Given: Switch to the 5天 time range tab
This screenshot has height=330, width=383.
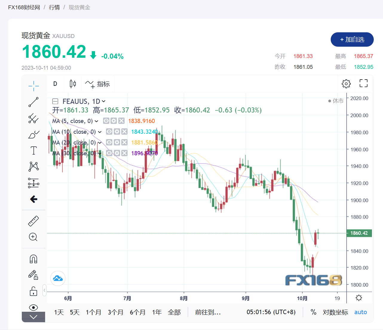Looking at the screenshot, I should click(x=74, y=312).
